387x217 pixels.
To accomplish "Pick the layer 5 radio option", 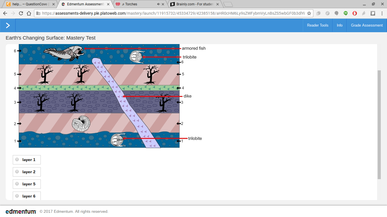I will (17, 184).
